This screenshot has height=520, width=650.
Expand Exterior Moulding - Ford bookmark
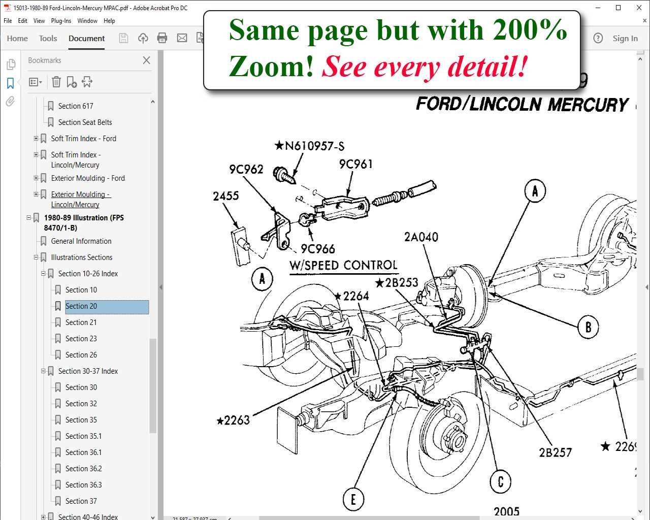point(36,178)
